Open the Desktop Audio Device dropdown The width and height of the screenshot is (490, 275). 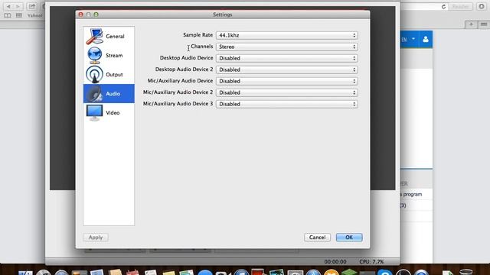[x=287, y=58]
